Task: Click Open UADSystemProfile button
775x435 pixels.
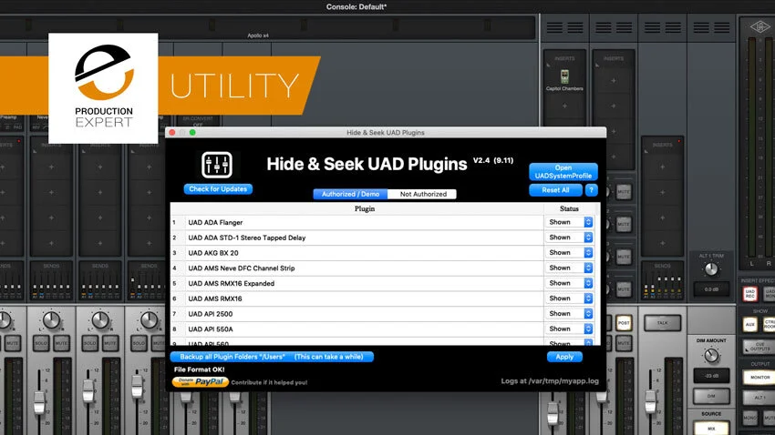Action: 563,172
